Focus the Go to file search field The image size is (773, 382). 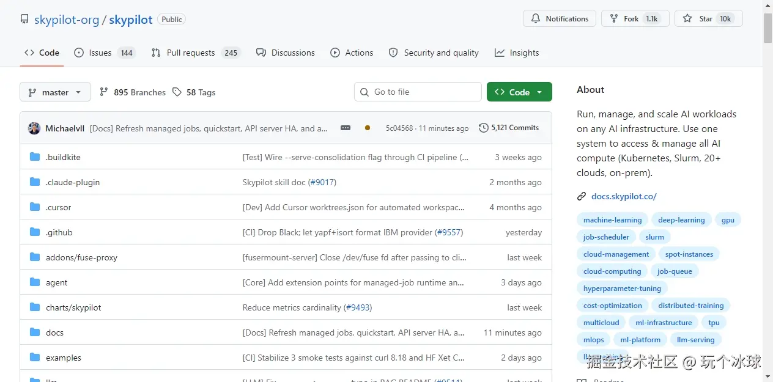418,92
